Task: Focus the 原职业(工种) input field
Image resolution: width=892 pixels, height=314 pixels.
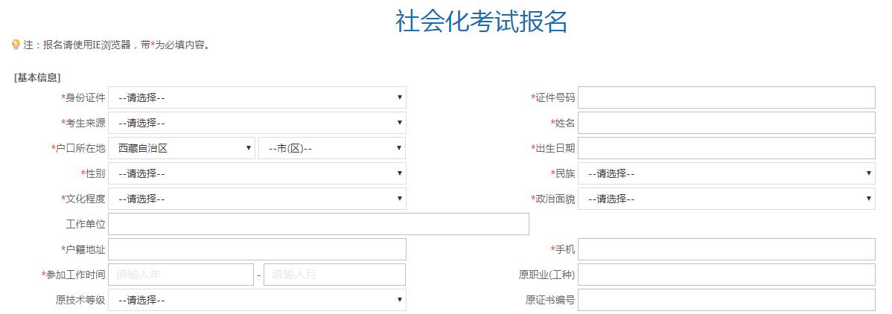Action: click(727, 275)
